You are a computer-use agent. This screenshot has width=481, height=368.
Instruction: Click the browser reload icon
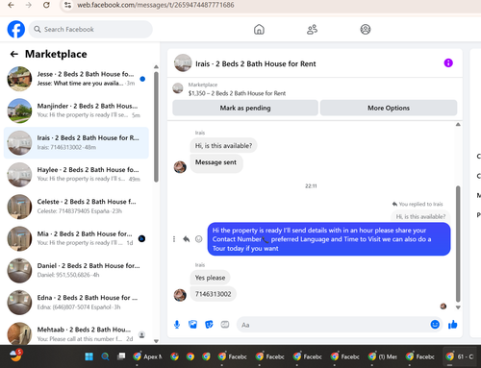[x=46, y=5]
